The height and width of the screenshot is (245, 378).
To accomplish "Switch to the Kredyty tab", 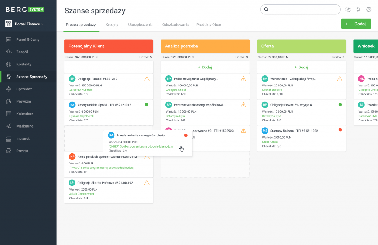I will point(112,25).
